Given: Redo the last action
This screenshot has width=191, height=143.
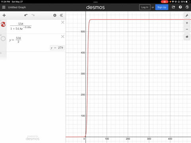Looking at the screenshot, I should pos(33,15).
